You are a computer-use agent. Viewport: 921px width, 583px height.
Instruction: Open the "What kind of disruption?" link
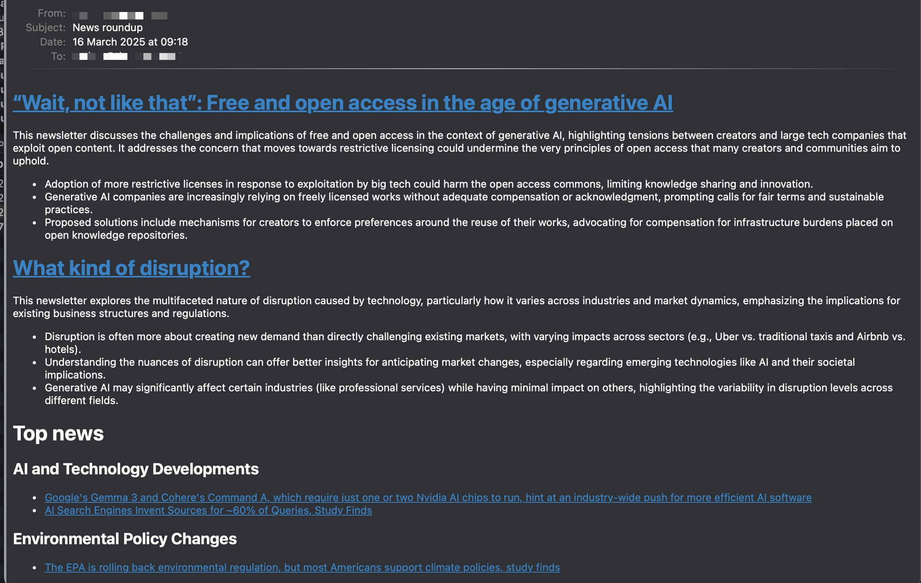[131, 268]
